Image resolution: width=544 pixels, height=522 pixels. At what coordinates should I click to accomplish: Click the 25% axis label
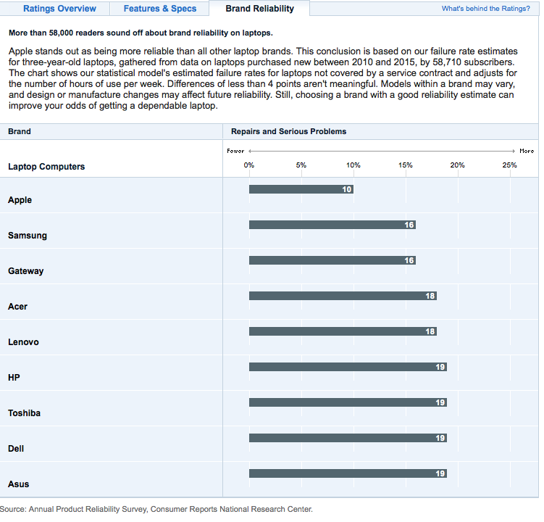(x=509, y=165)
